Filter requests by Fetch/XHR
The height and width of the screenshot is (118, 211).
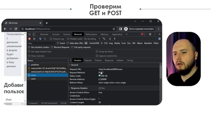(x=94, y=43)
